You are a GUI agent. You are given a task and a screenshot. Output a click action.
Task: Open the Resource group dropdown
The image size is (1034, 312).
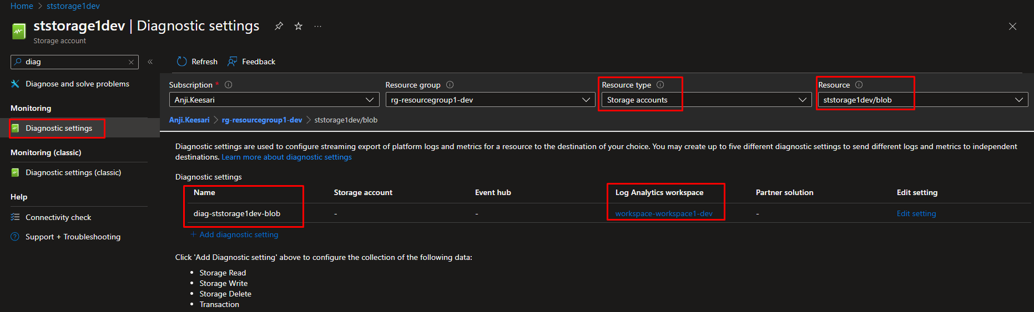[491, 100]
